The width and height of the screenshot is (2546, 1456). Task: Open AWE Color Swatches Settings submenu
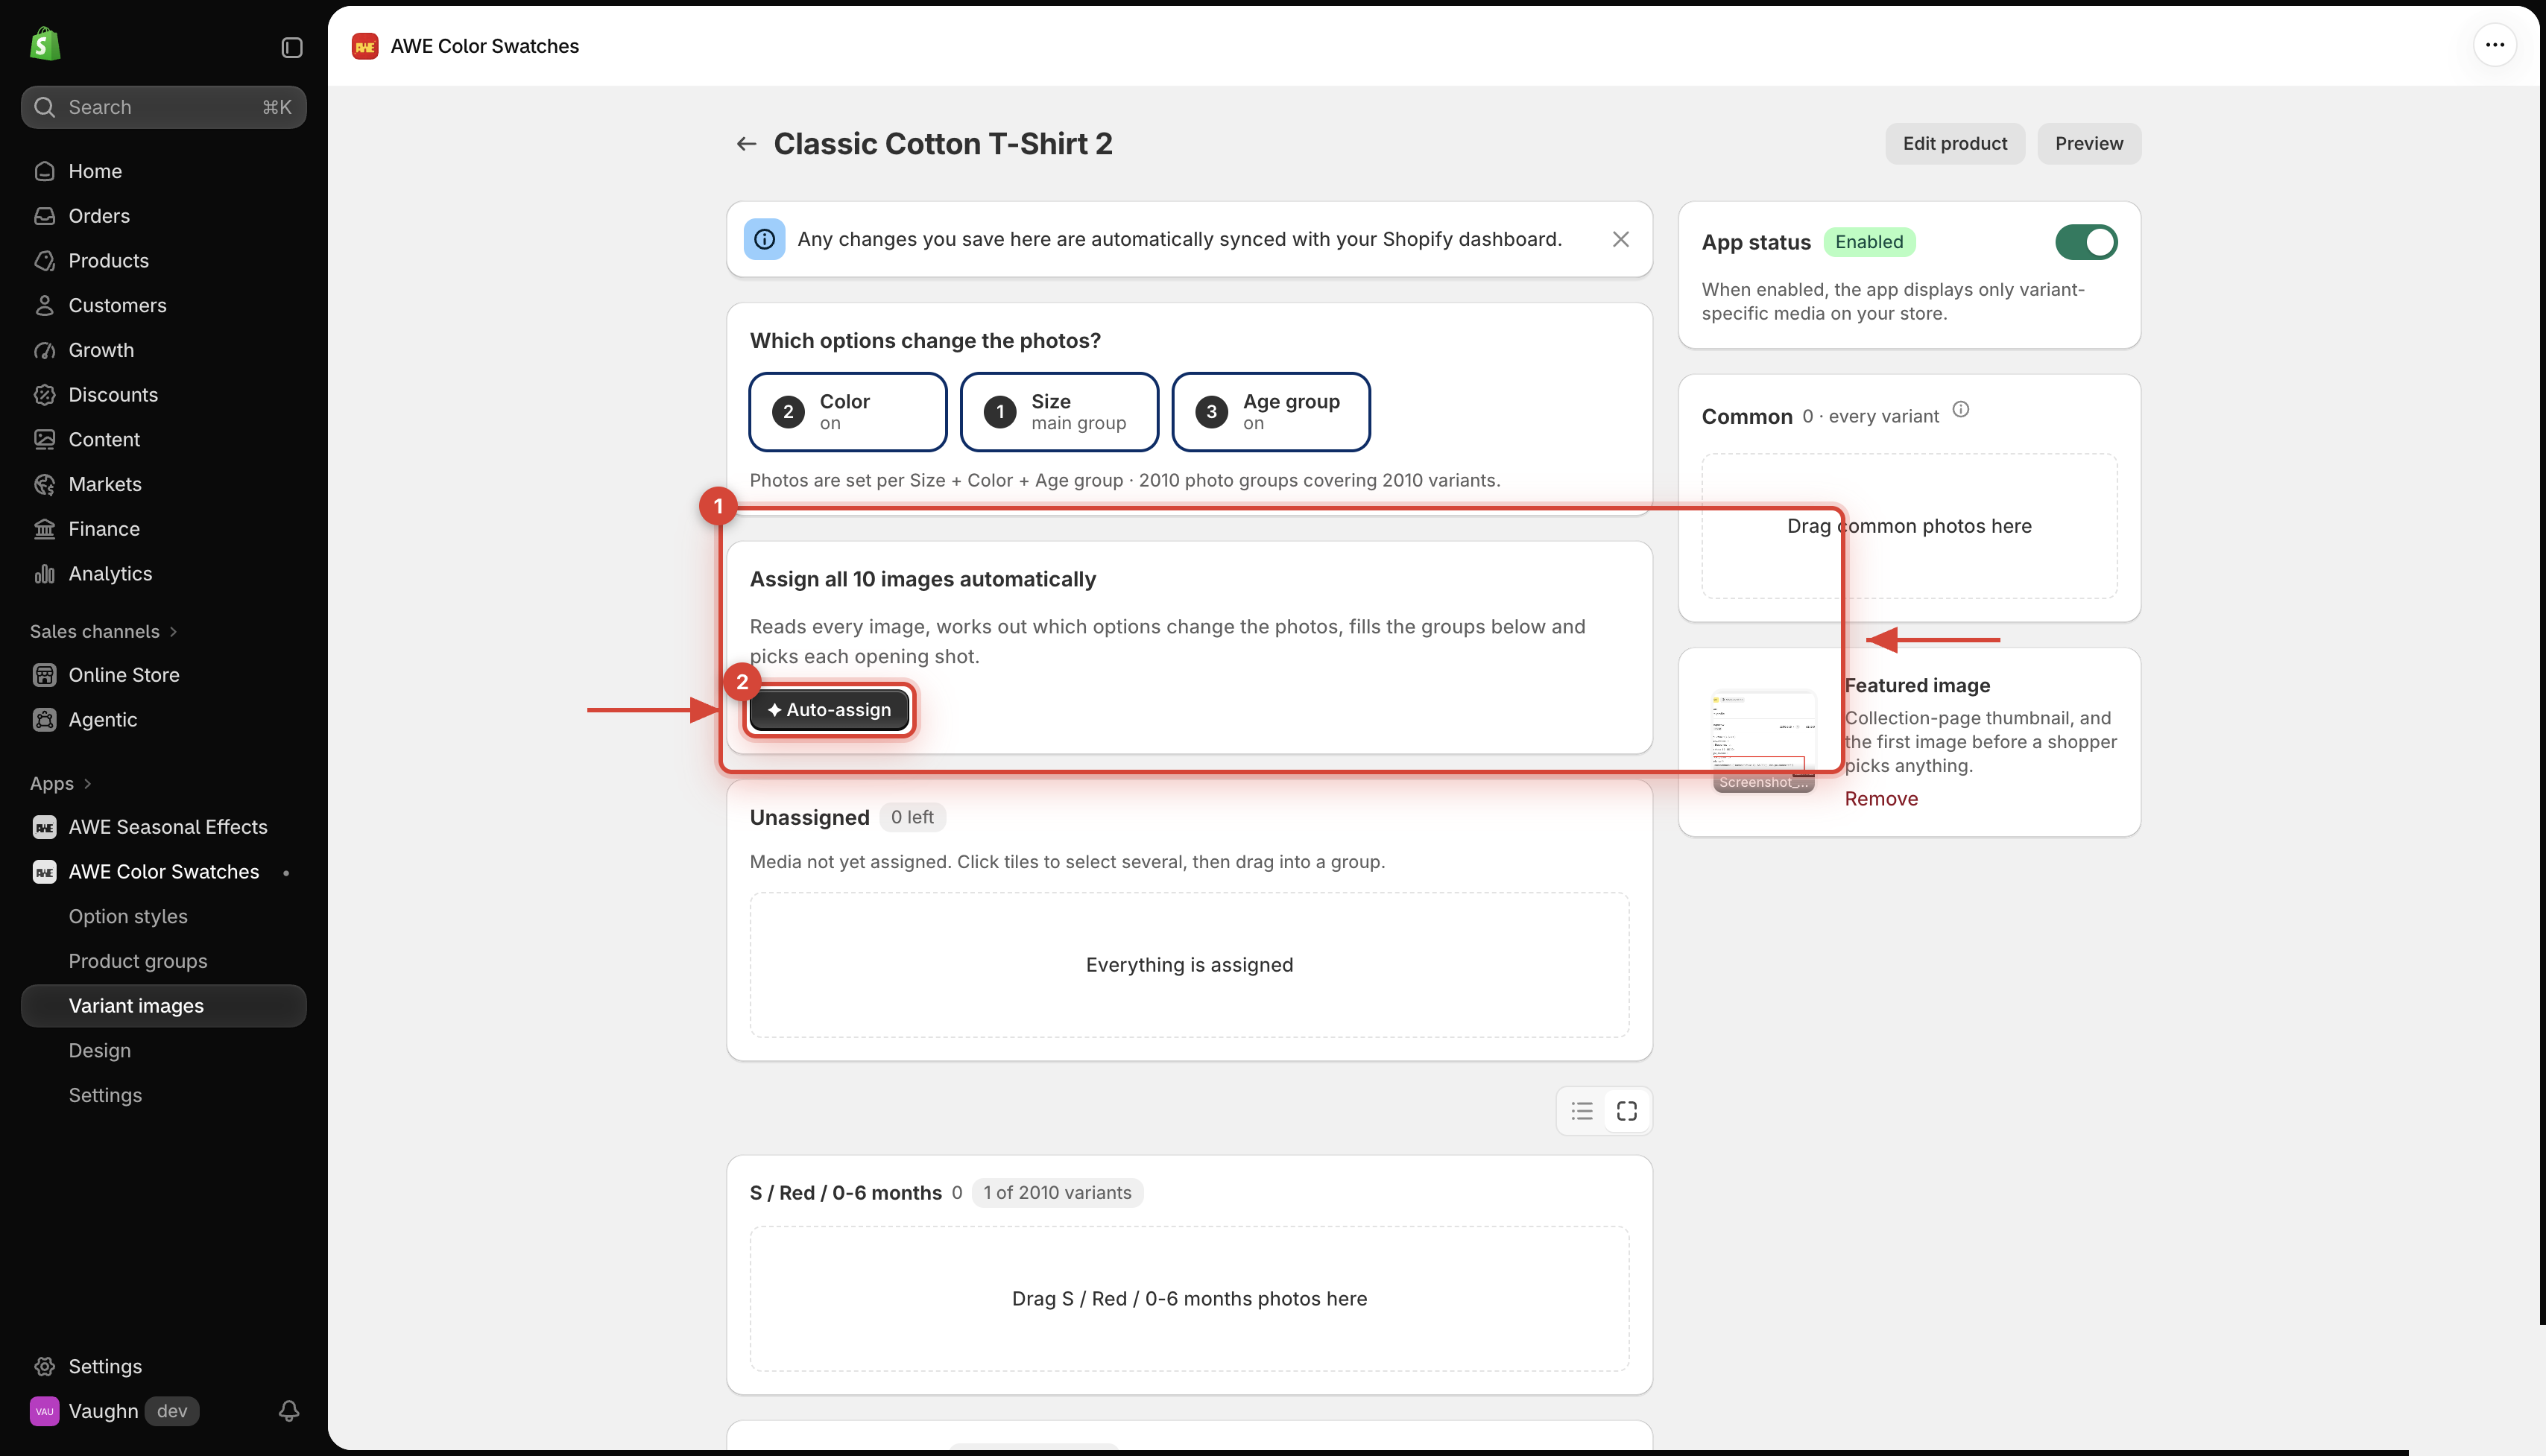point(105,1095)
